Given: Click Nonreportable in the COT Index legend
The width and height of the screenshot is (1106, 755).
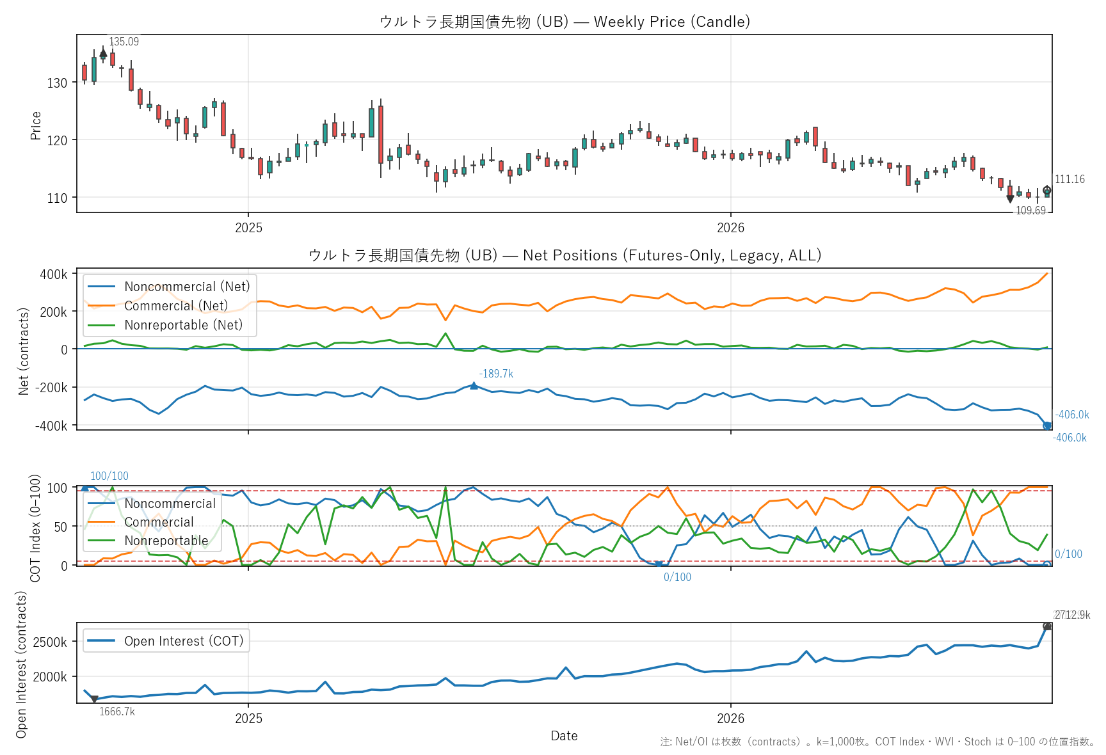Looking at the screenshot, I should click(166, 541).
